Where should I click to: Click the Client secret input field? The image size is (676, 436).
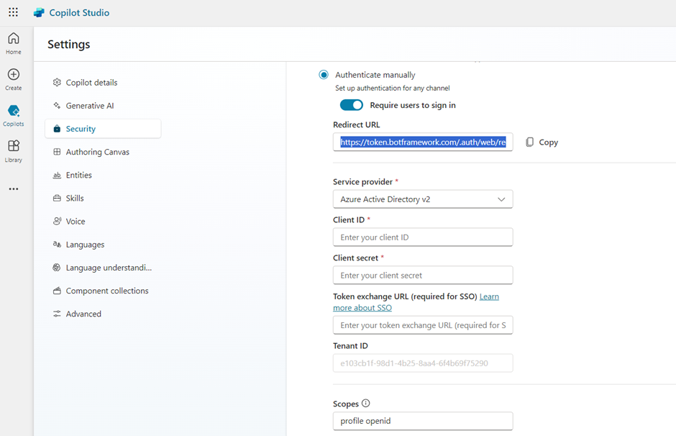(x=423, y=276)
